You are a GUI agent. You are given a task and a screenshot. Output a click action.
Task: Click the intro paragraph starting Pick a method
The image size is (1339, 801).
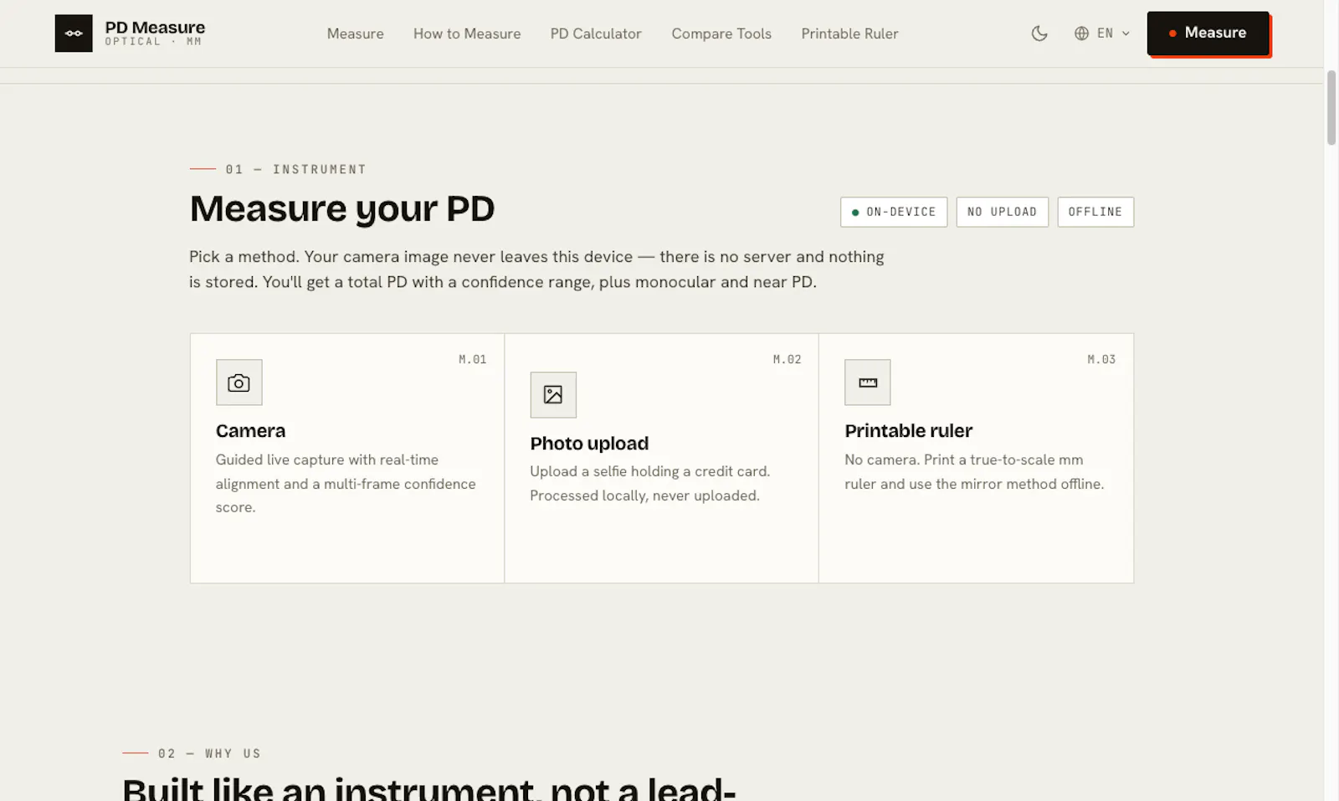tap(536, 270)
